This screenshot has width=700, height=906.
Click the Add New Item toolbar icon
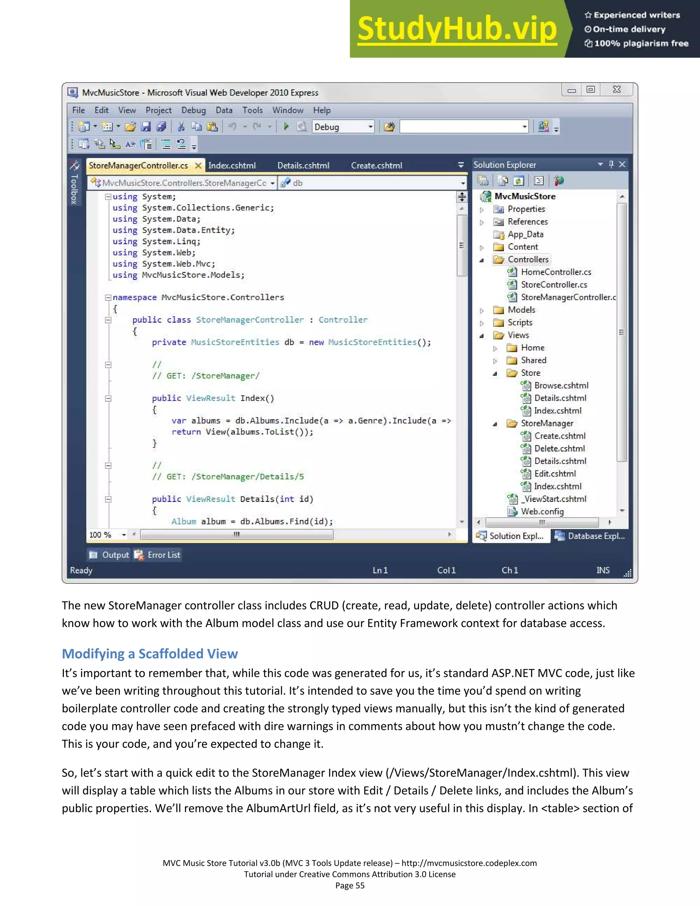point(107,126)
